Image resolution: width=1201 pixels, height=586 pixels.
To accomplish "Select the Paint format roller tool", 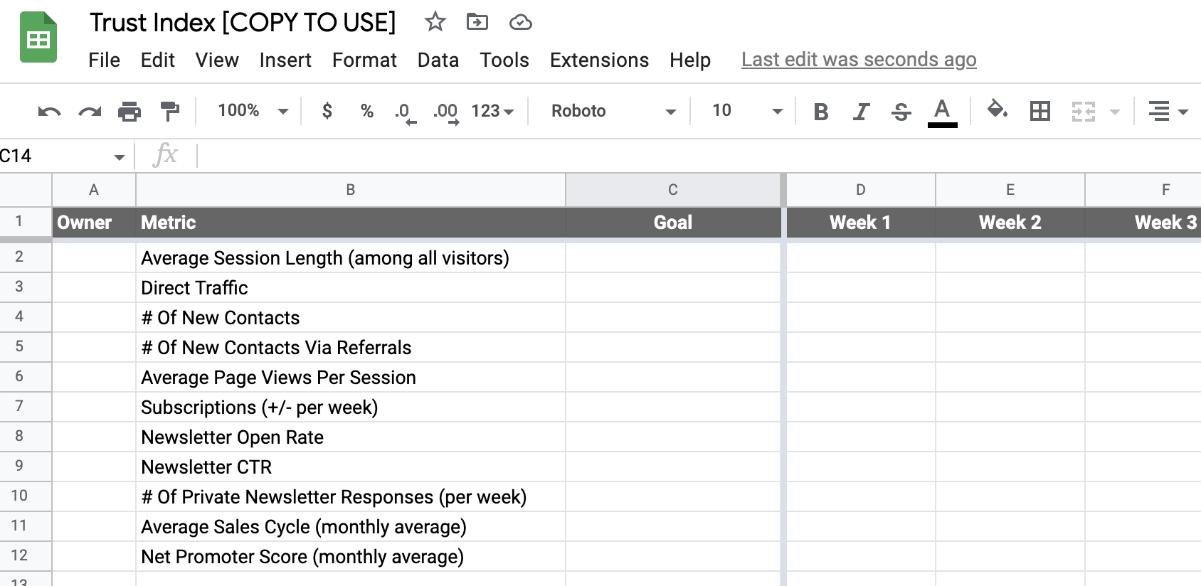I will (170, 112).
